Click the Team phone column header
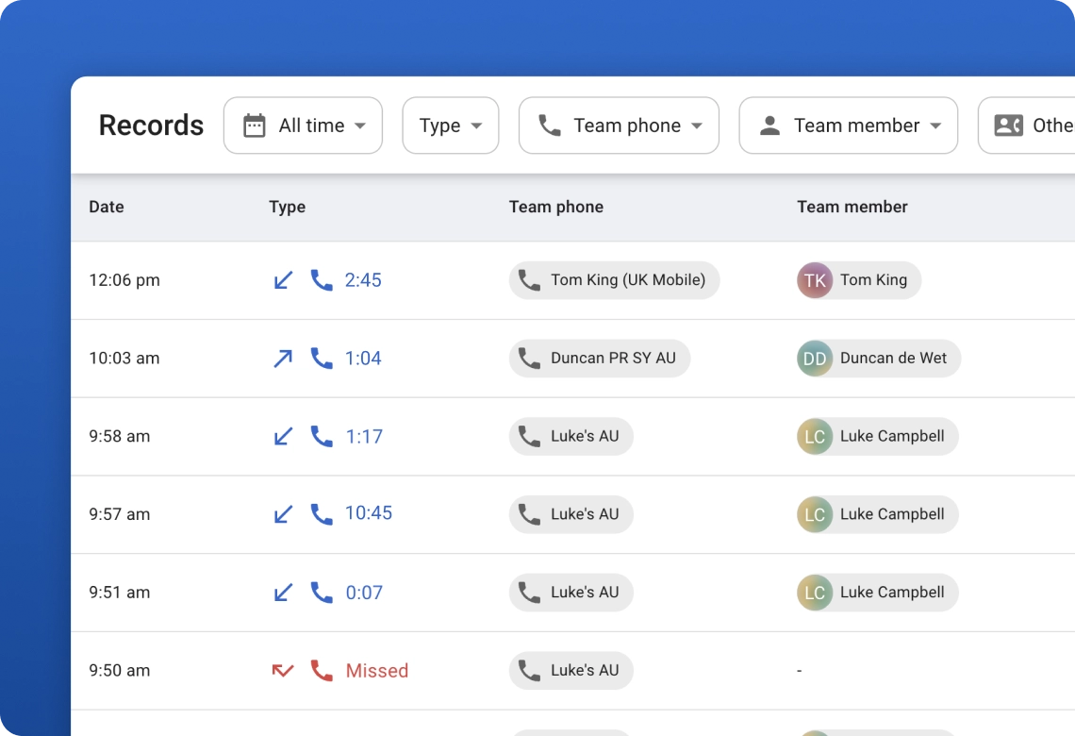 click(x=556, y=208)
